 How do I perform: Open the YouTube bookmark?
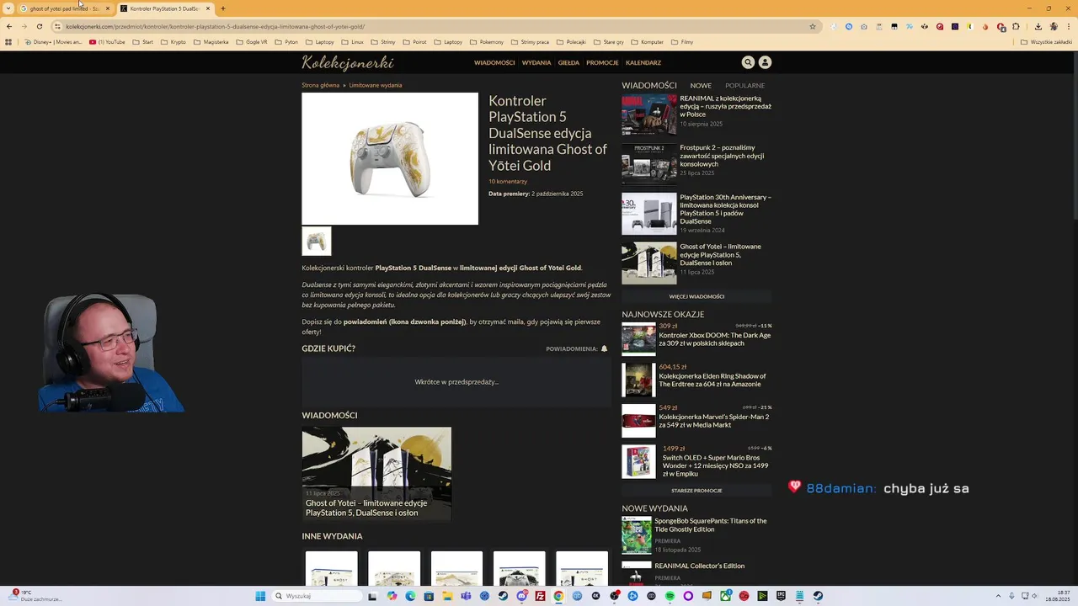point(107,42)
